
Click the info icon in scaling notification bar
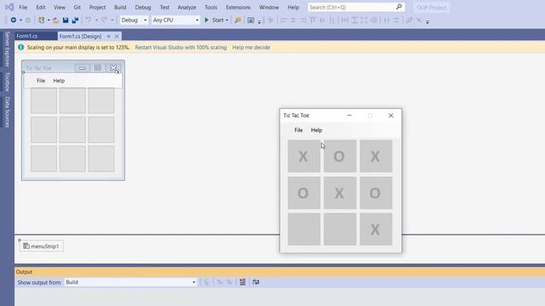(20, 48)
